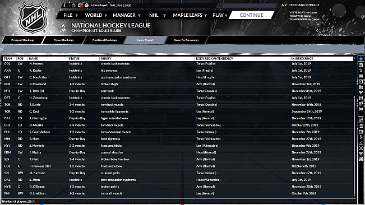Open the NHL shield sidebar icon

[x=361, y=120]
